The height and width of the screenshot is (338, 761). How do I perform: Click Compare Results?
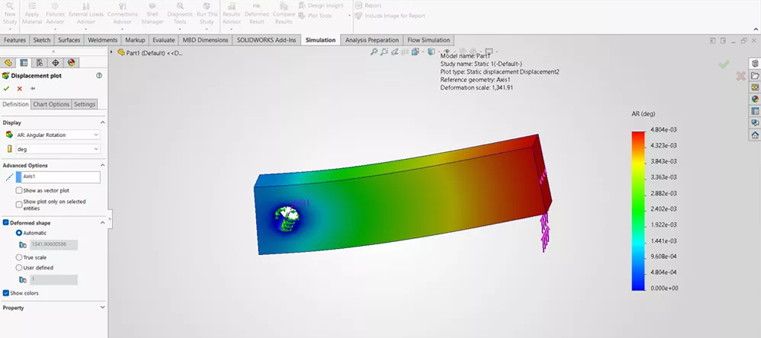pos(284,14)
